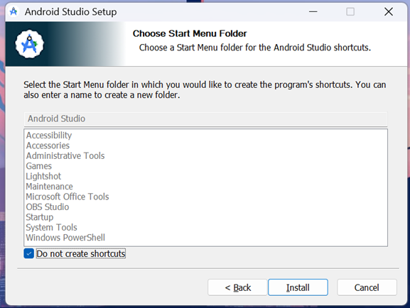Cancel the Android Studio setup
This screenshot has width=410, height=308.
coord(367,287)
